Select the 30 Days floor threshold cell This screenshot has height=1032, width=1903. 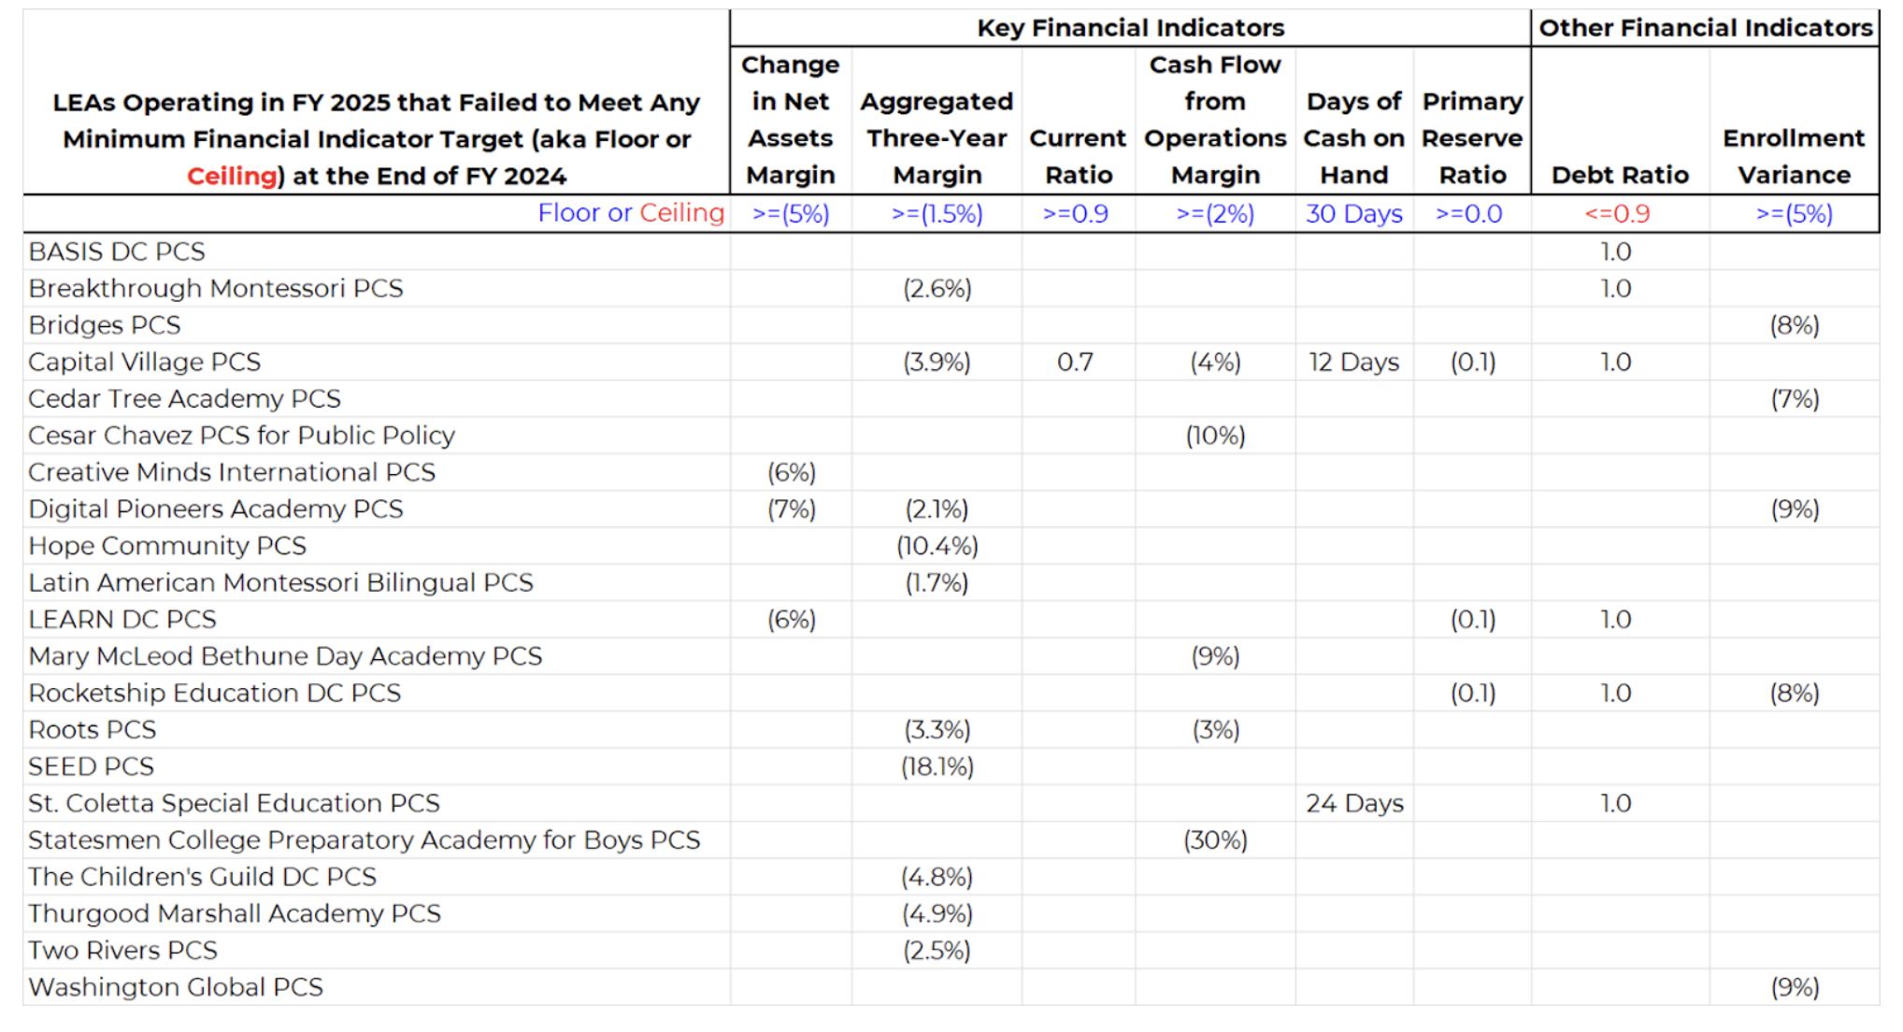(1353, 214)
